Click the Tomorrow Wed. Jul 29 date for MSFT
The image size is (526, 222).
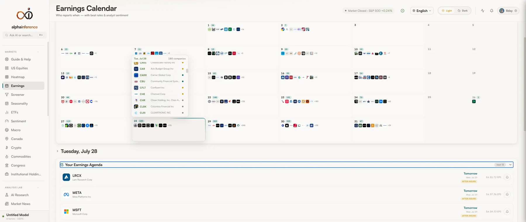(x=470, y=210)
